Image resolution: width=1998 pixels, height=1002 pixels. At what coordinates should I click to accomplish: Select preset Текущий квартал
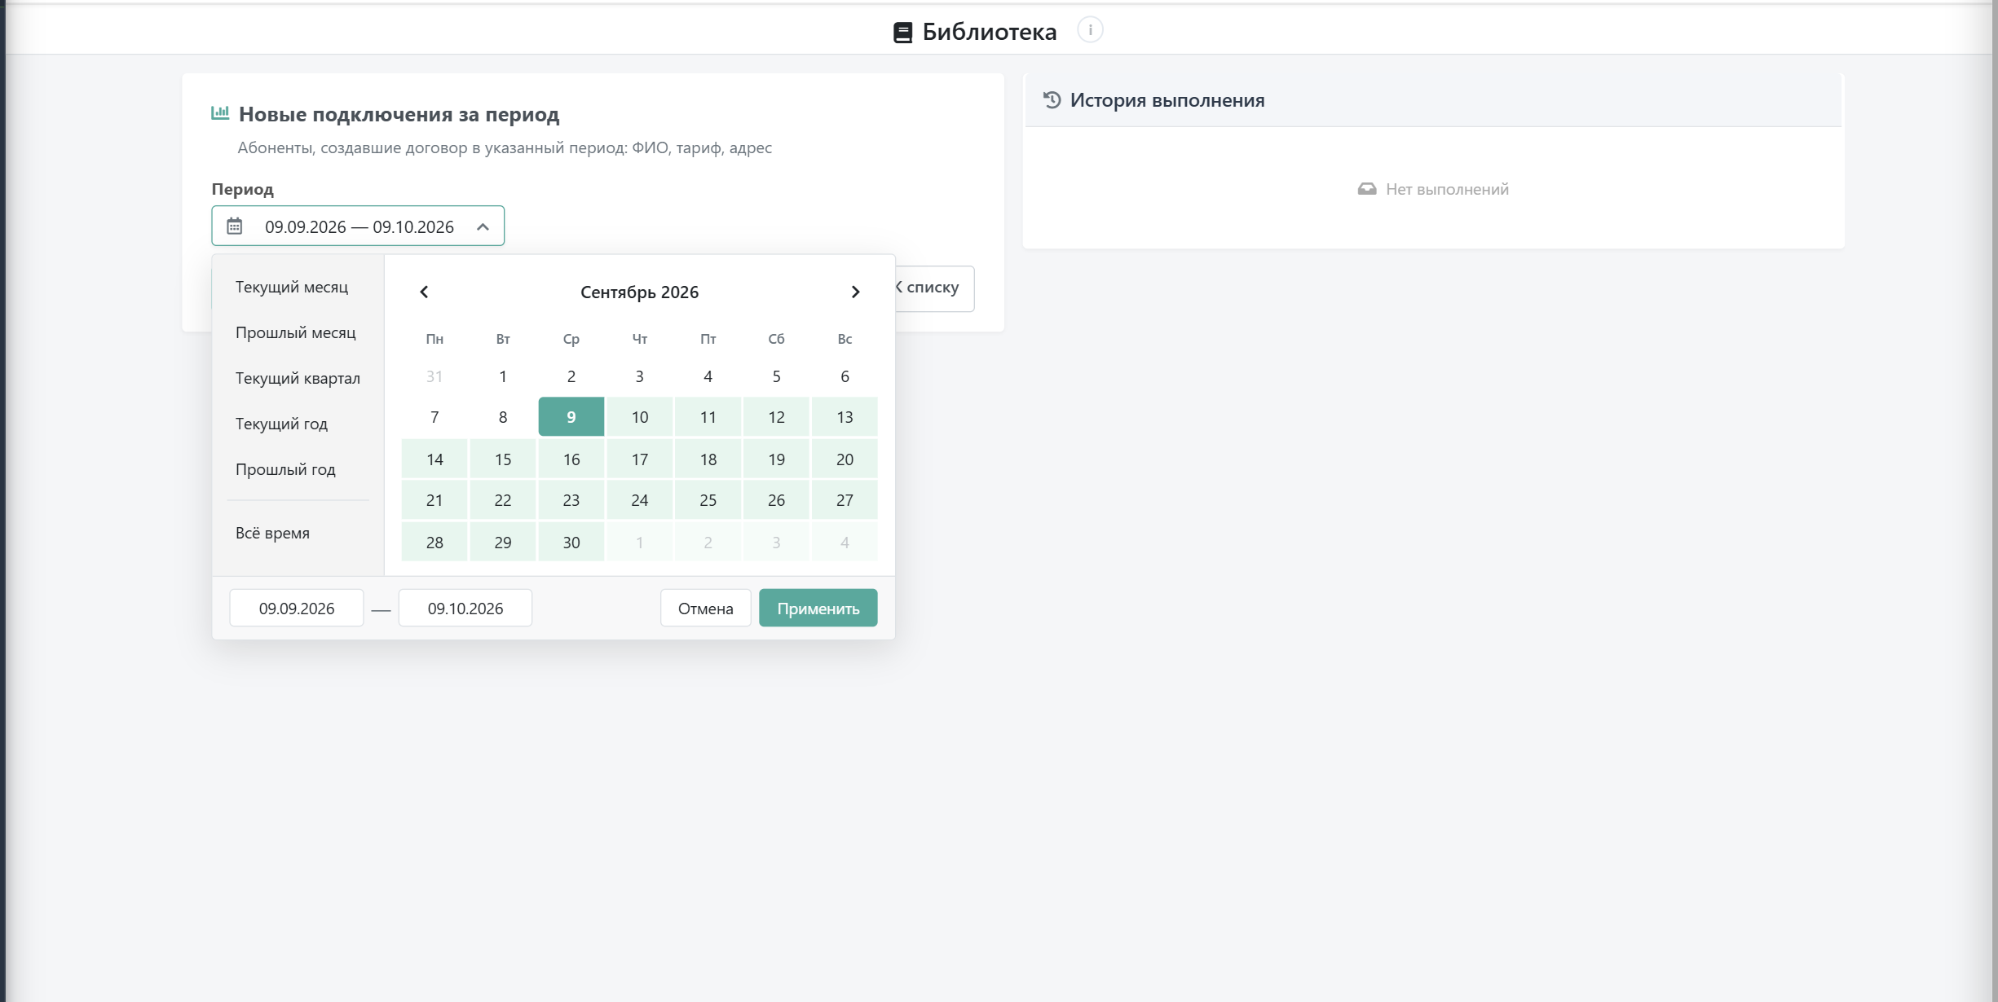coord(298,378)
